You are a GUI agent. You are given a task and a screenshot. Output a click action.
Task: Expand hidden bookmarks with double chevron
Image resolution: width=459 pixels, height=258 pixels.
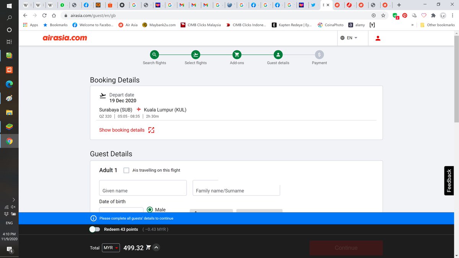413,25
